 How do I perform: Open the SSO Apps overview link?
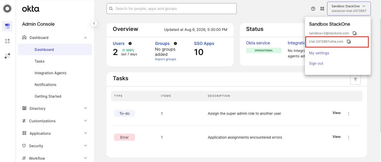tap(204, 43)
